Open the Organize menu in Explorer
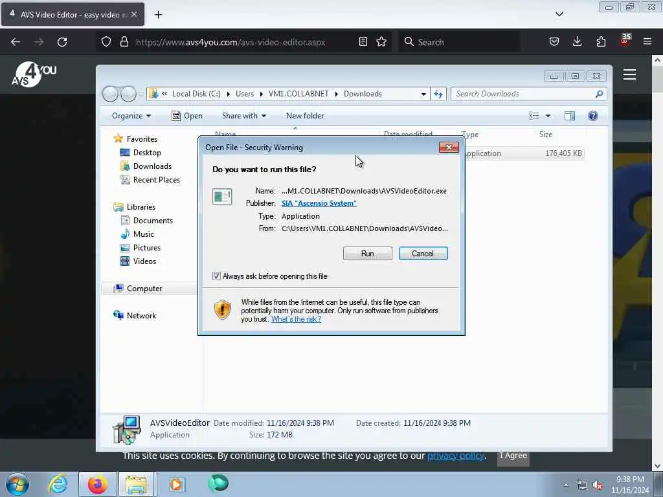The image size is (663, 497). pyautogui.click(x=131, y=116)
